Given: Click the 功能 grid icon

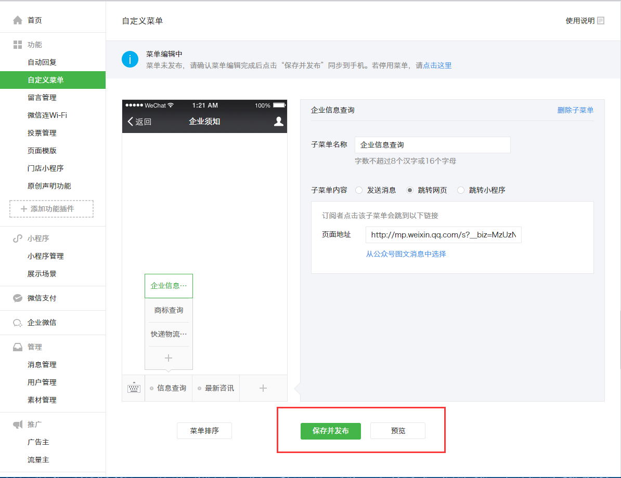Looking at the screenshot, I should pos(18,45).
